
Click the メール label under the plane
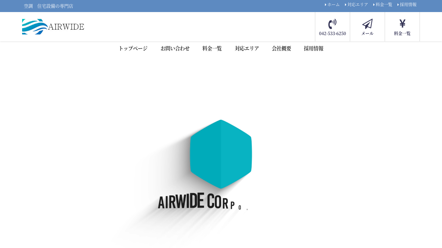click(x=367, y=33)
